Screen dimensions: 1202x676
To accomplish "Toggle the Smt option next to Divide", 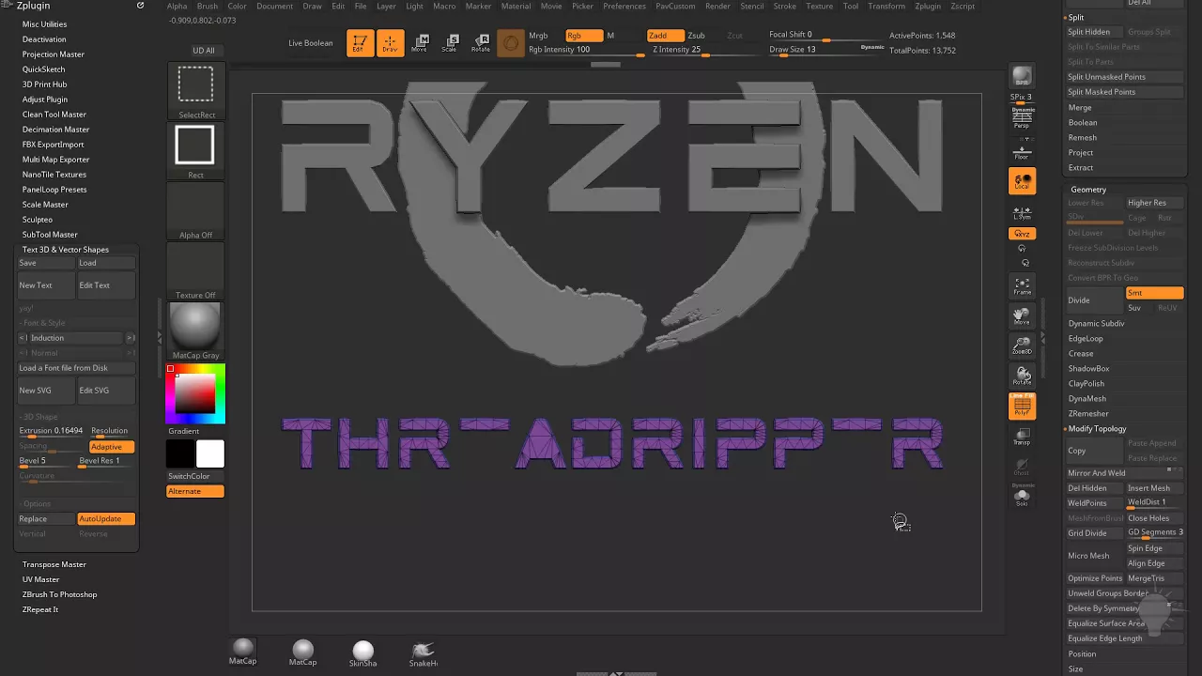I will (x=1154, y=293).
